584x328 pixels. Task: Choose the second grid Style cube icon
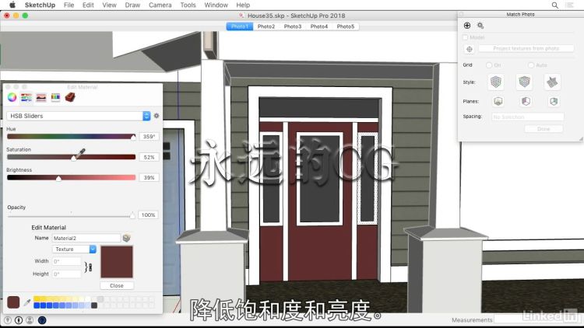[x=524, y=82]
